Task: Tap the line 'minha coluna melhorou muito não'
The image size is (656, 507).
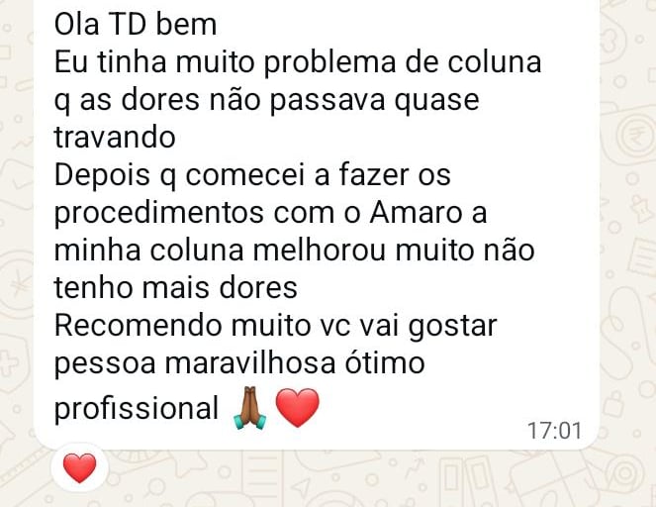Action: (295, 251)
